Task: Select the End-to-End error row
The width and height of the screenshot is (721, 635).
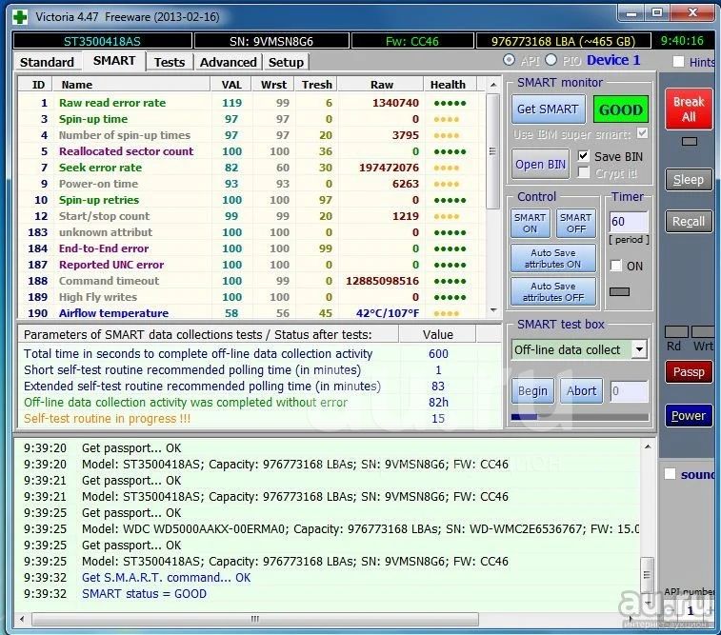Action: (251, 248)
